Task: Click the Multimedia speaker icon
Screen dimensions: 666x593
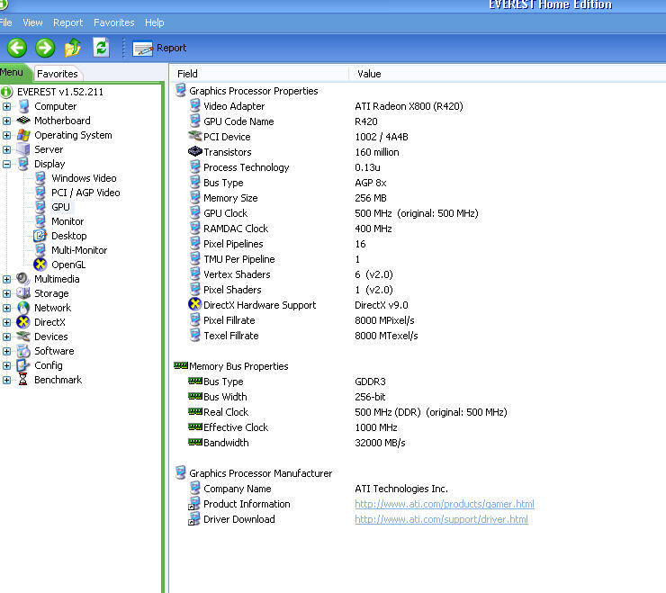Action: click(x=23, y=279)
